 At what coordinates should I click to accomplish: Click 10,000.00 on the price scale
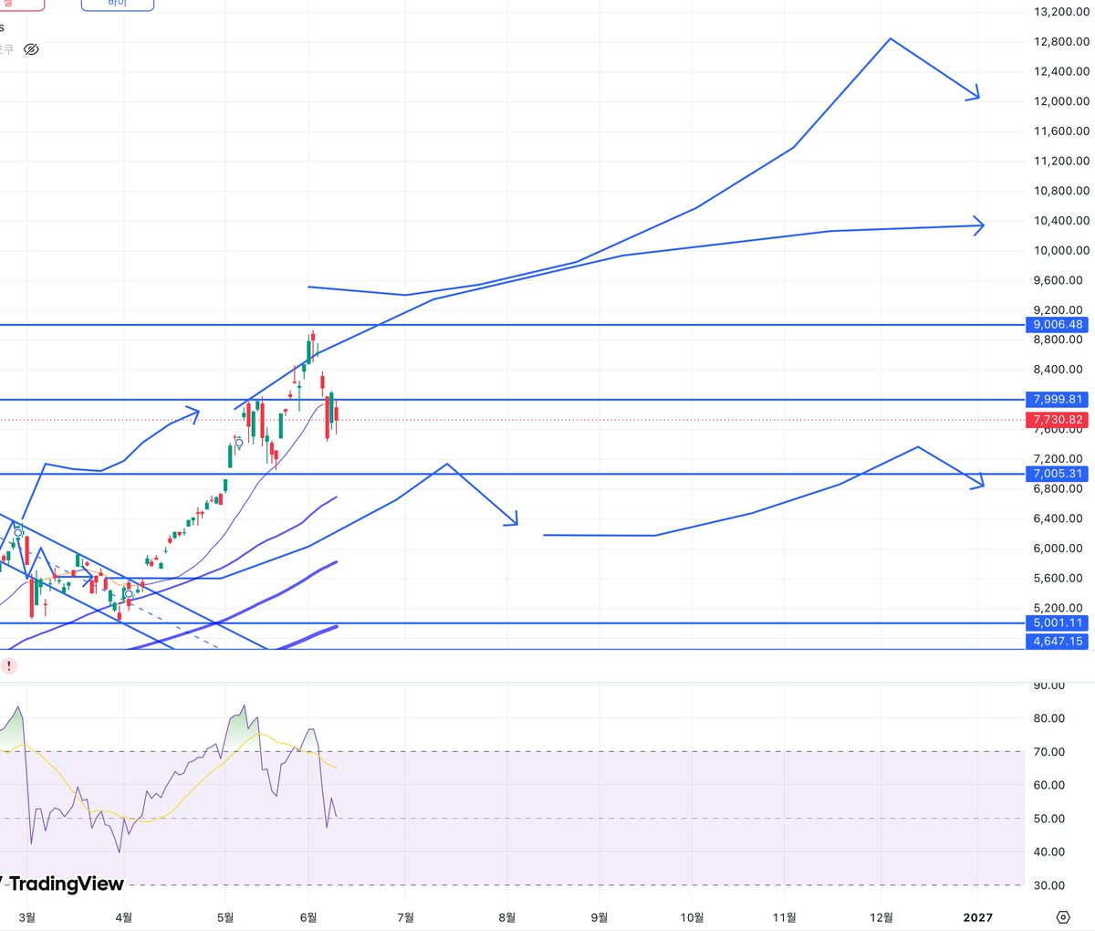click(x=1061, y=251)
